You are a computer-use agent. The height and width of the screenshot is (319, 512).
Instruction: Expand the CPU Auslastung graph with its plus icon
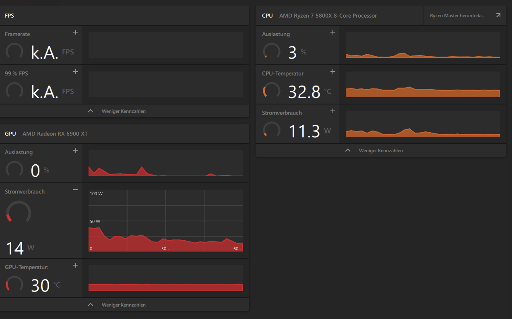pyautogui.click(x=333, y=32)
